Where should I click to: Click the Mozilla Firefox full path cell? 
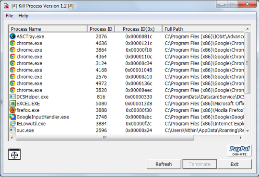204,110
